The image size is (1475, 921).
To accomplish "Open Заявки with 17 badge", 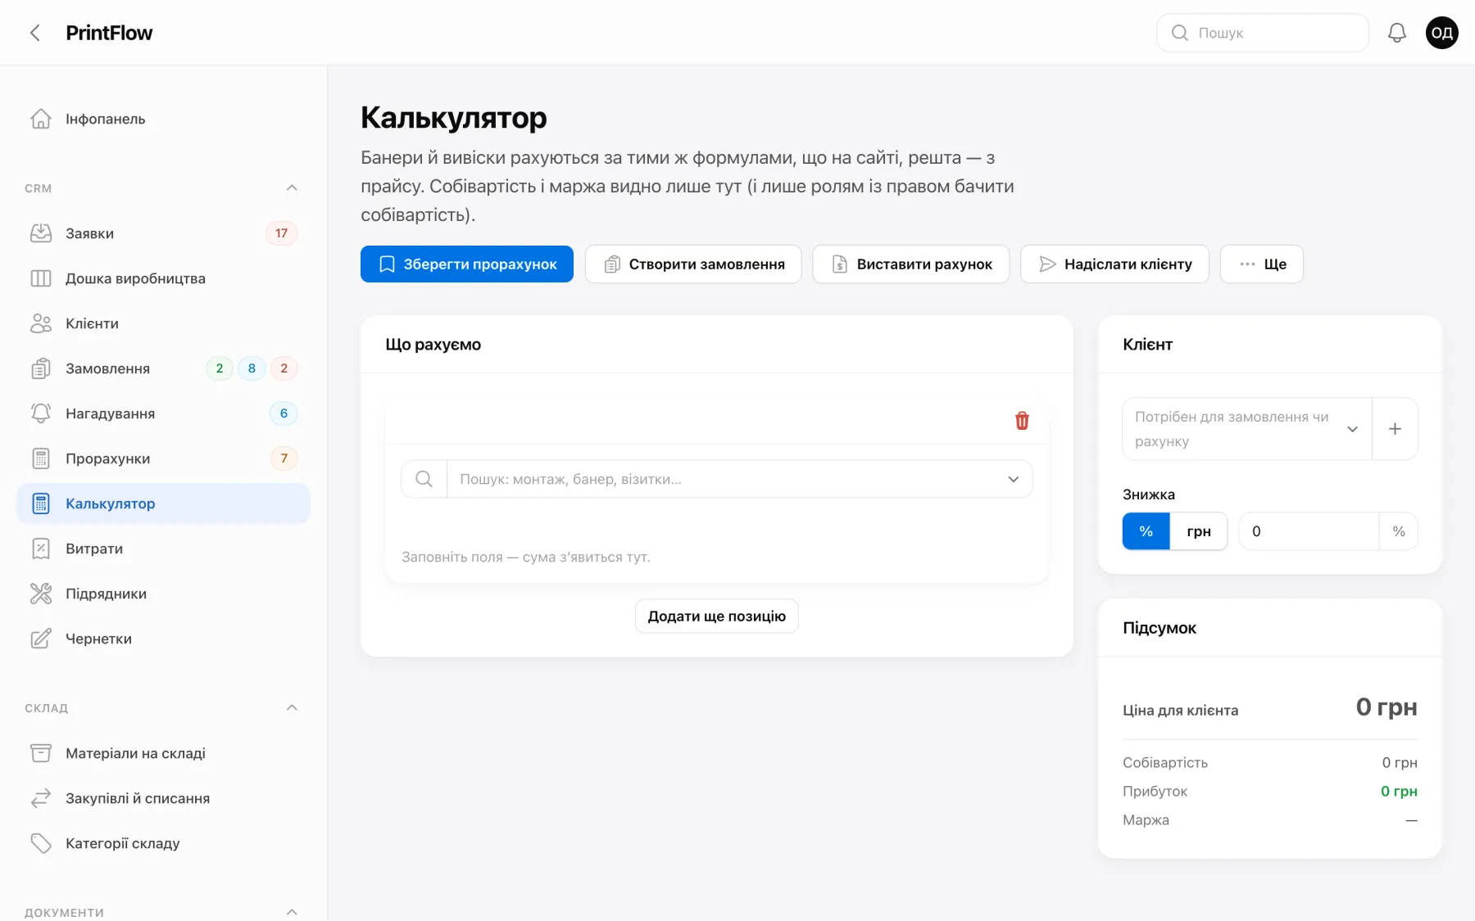I will click(x=163, y=233).
